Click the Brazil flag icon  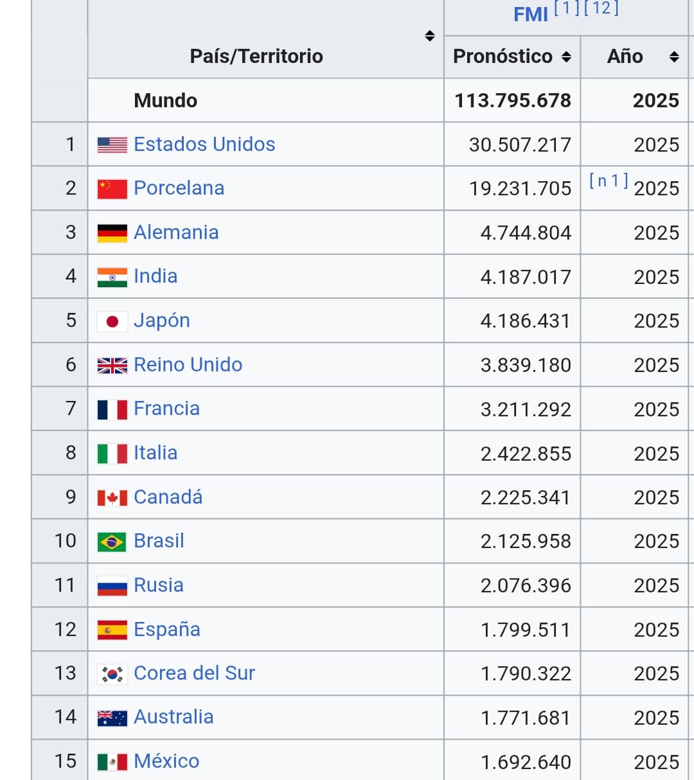[112, 542]
